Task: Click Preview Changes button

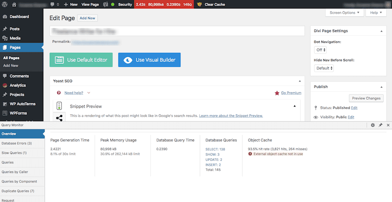Action: tap(366, 98)
